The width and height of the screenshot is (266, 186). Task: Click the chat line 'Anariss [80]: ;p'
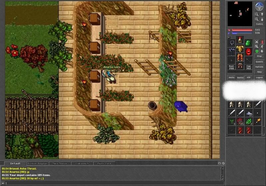[x=16, y=172]
